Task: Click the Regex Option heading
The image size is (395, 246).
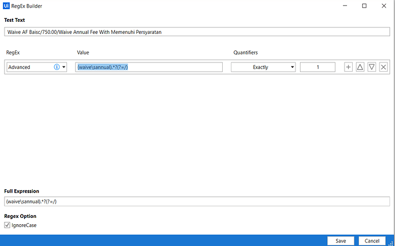Action: coord(20,216)
